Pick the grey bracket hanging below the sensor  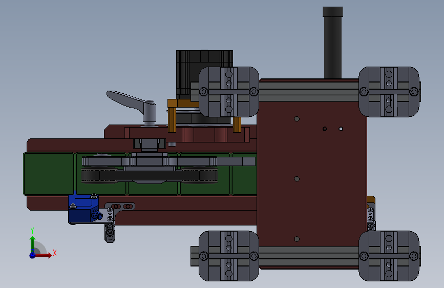(x=110, y=233)
